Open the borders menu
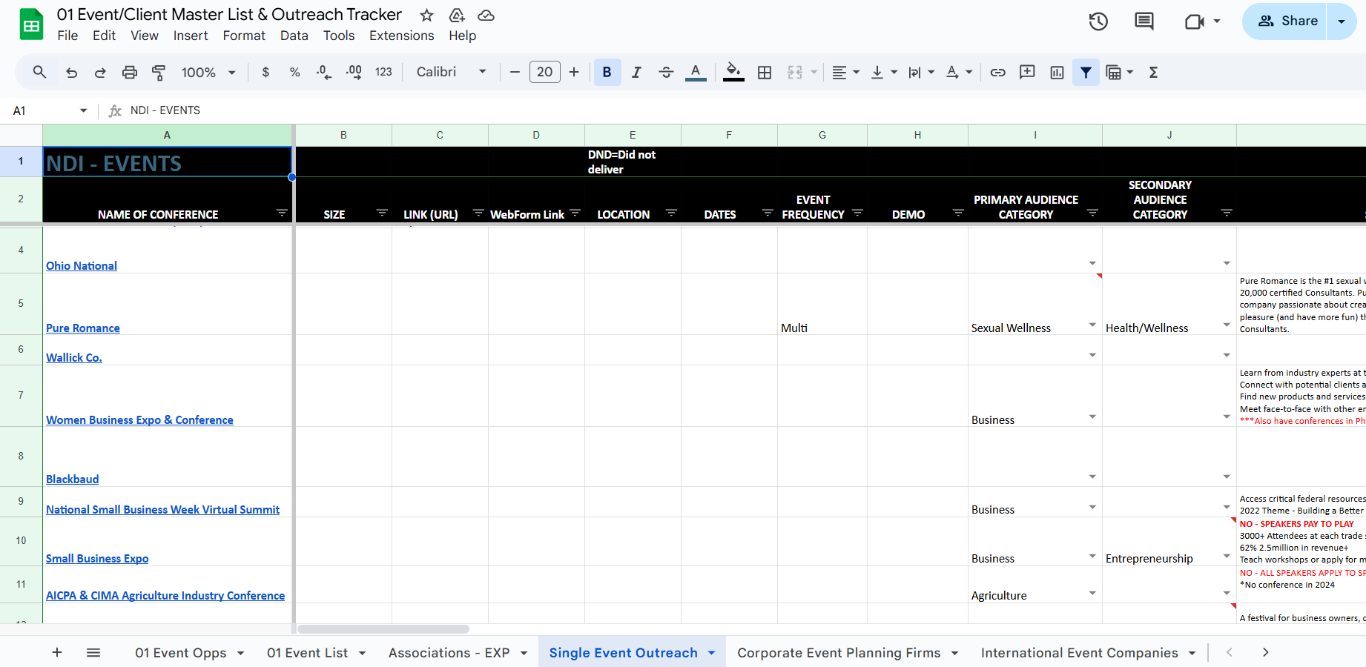The image size is (1366, 667). click(x=765, y=72)
